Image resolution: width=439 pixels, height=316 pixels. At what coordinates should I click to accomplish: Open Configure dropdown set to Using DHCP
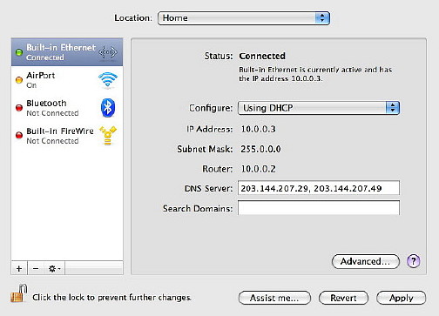[319, 108]
